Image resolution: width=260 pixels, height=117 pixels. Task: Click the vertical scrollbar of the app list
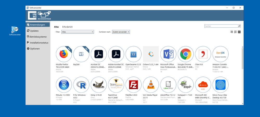click(x=242, y=60)
